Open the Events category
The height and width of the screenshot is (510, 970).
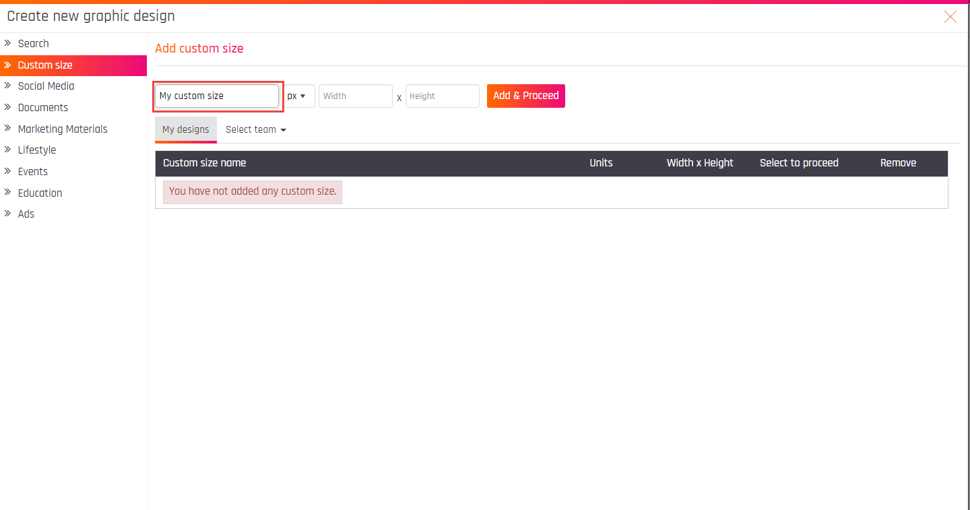tap(73, 172)
